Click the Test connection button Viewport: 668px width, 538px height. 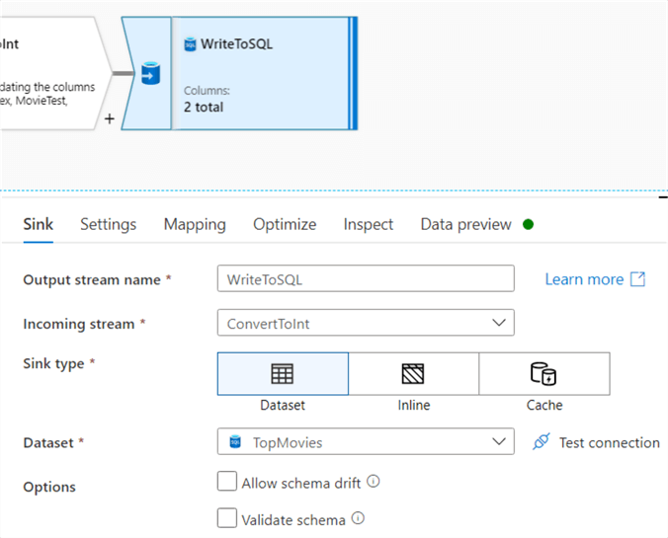[609, 442]
